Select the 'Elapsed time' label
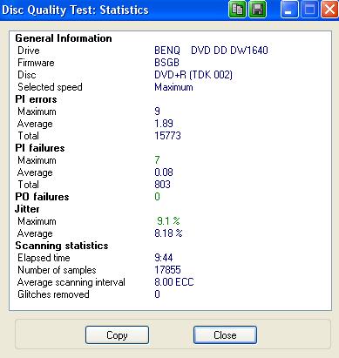This screenshot has height=358, width=339. (x=44, y=258)
